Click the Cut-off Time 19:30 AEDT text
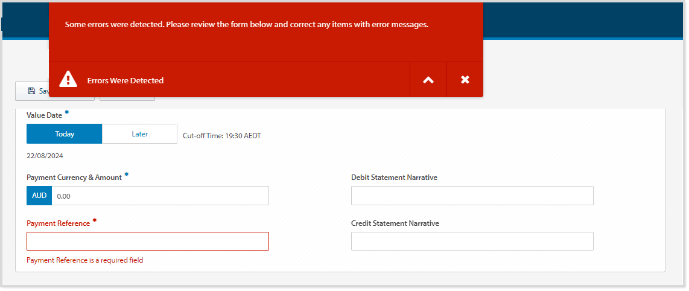689x291 pixels. click(221, 136)
